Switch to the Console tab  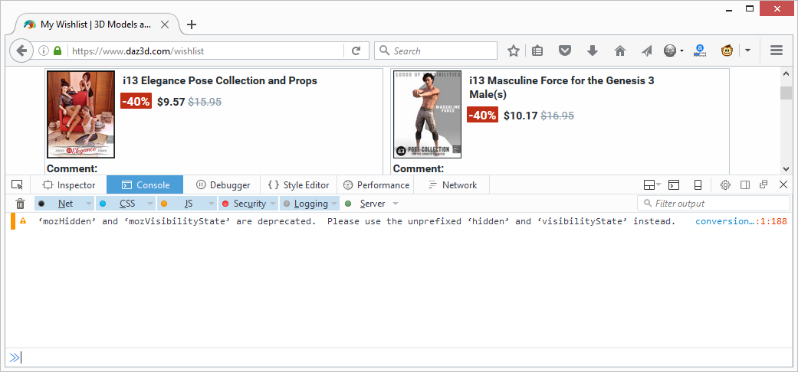tap(145, 185)
